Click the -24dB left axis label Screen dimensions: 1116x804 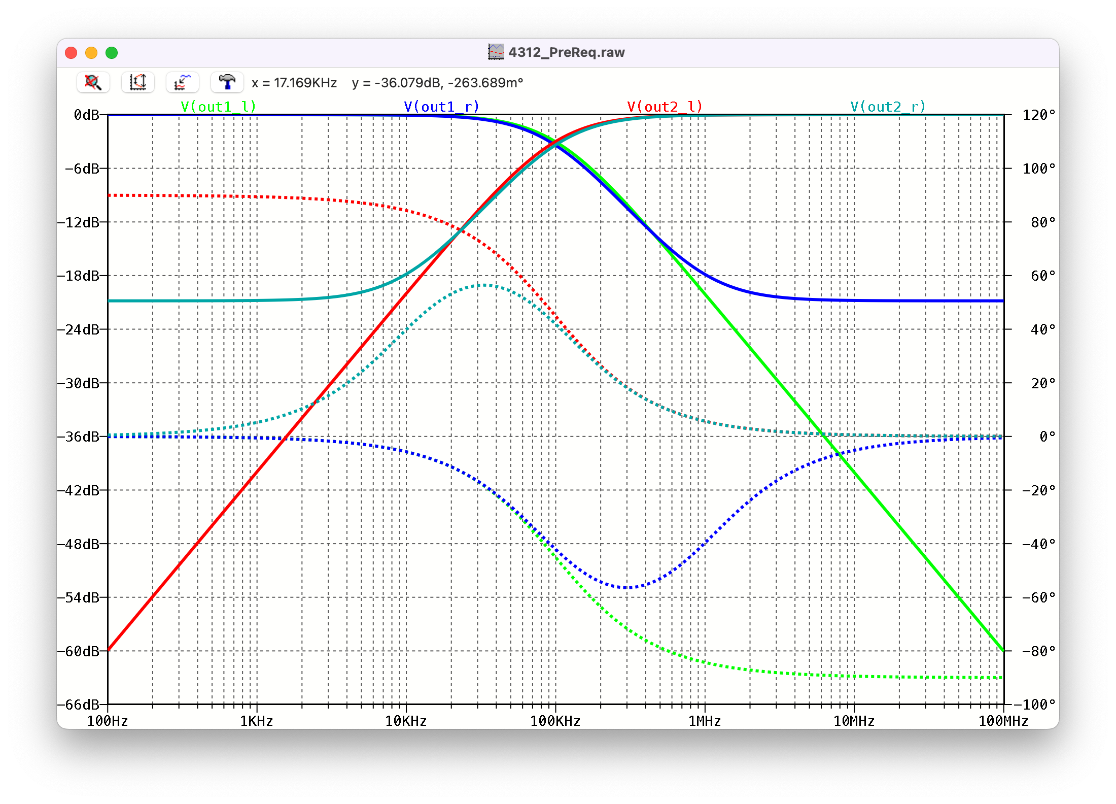(79, 329)
